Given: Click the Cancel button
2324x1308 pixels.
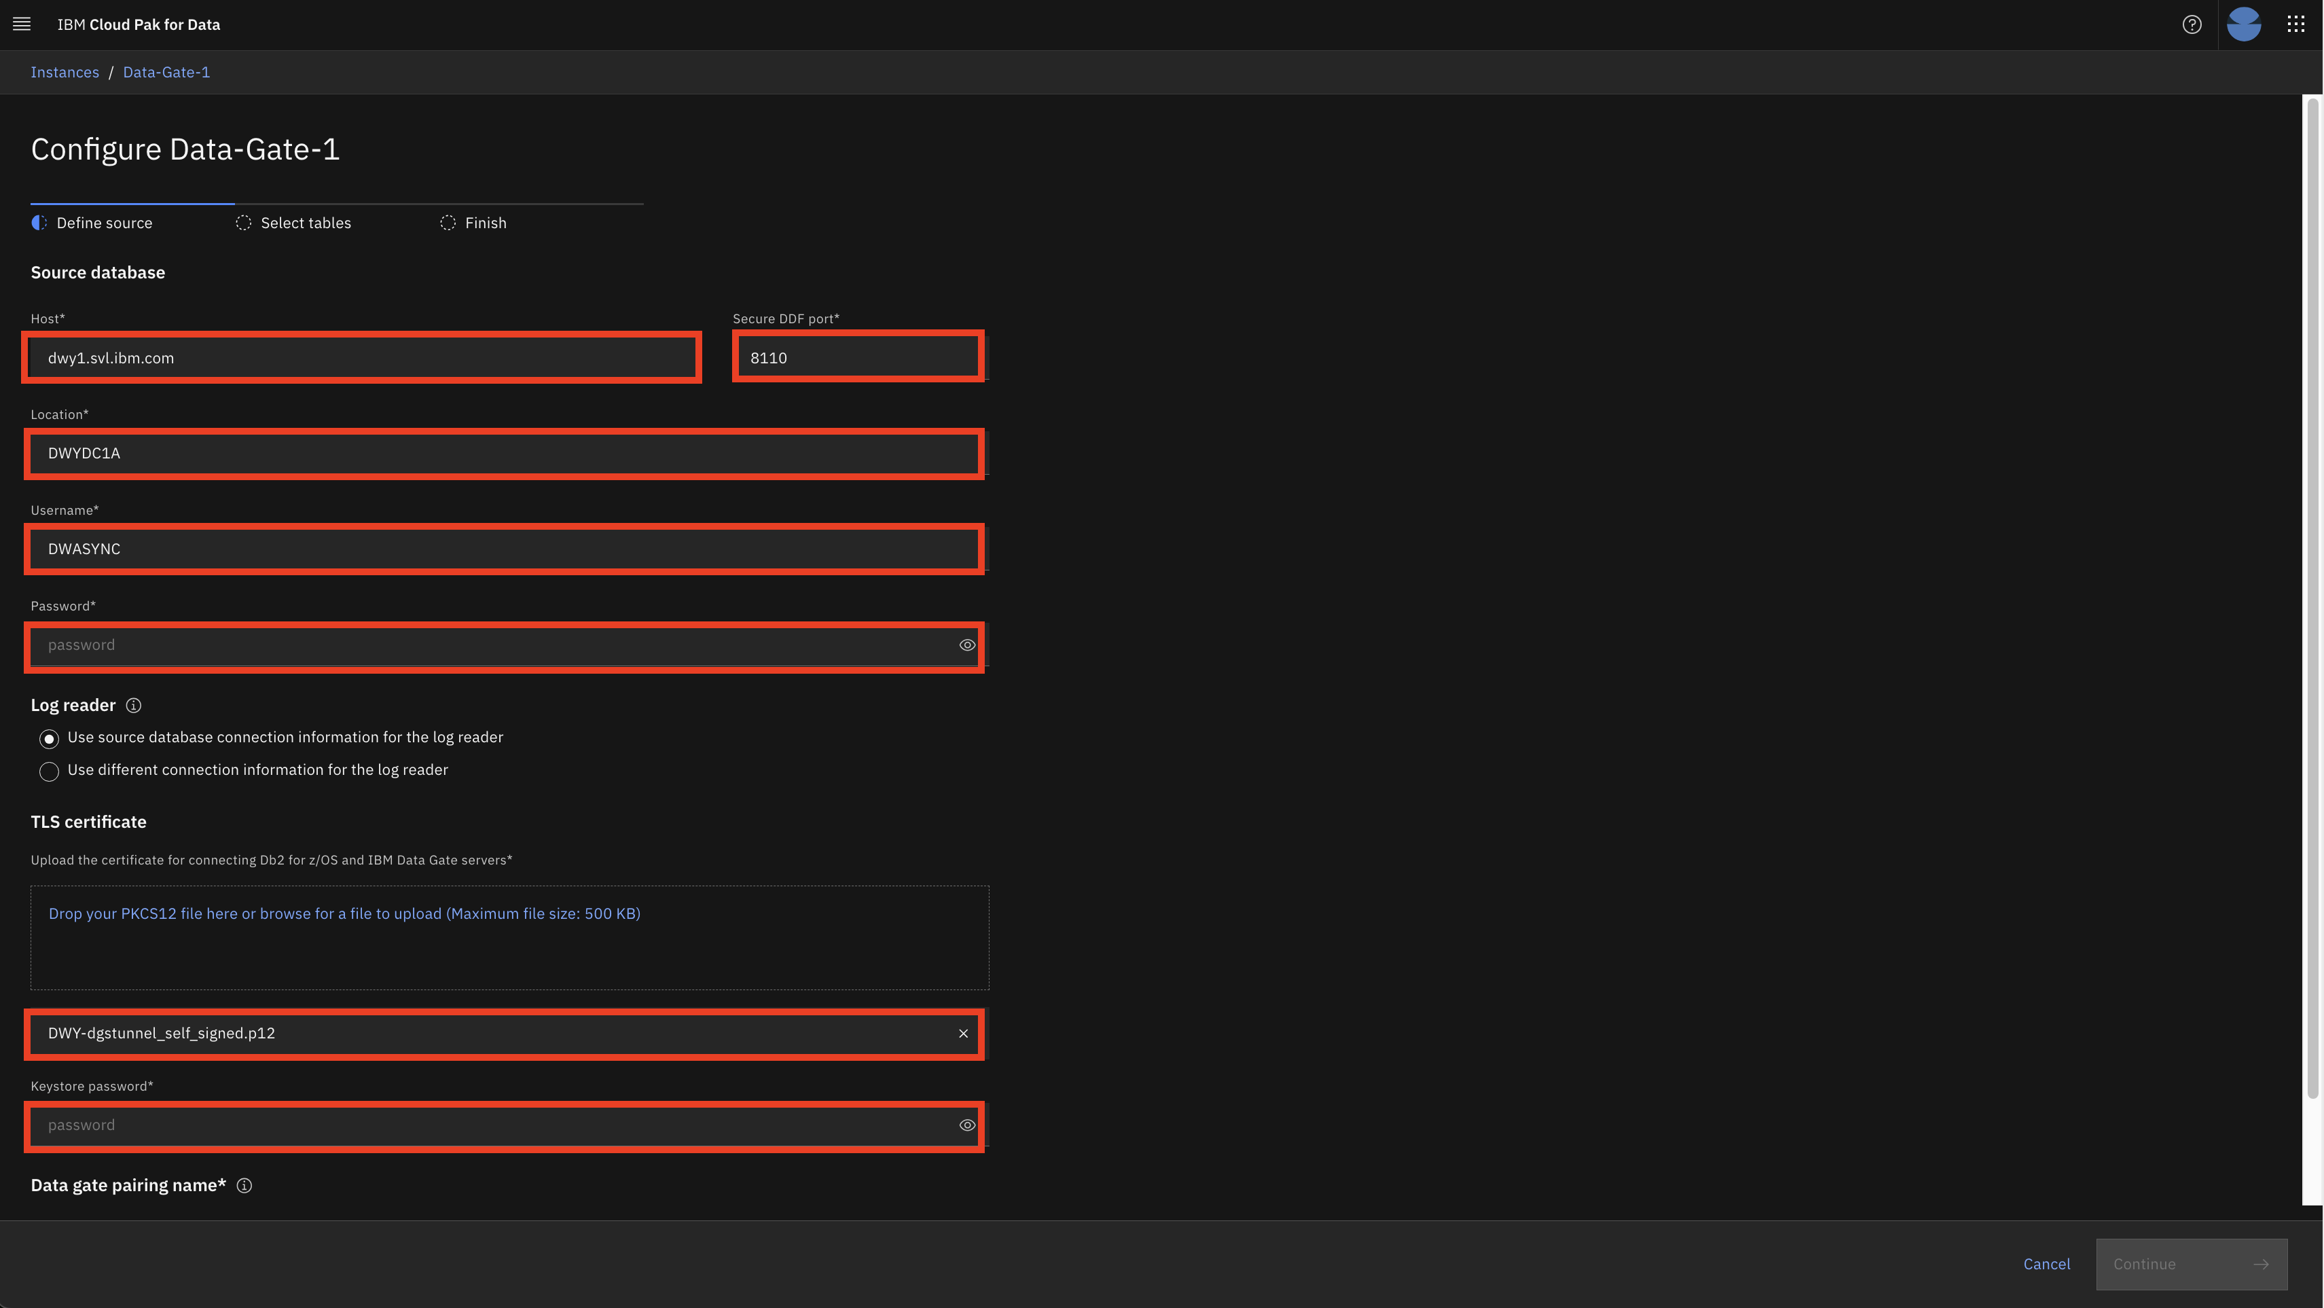Looking at the screenshot, I should pyautogui.click(x=2046, y=1264).
